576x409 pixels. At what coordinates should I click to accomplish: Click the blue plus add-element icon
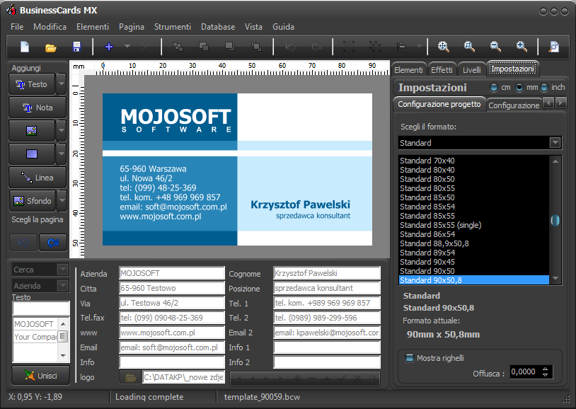(x=109, y=47)
